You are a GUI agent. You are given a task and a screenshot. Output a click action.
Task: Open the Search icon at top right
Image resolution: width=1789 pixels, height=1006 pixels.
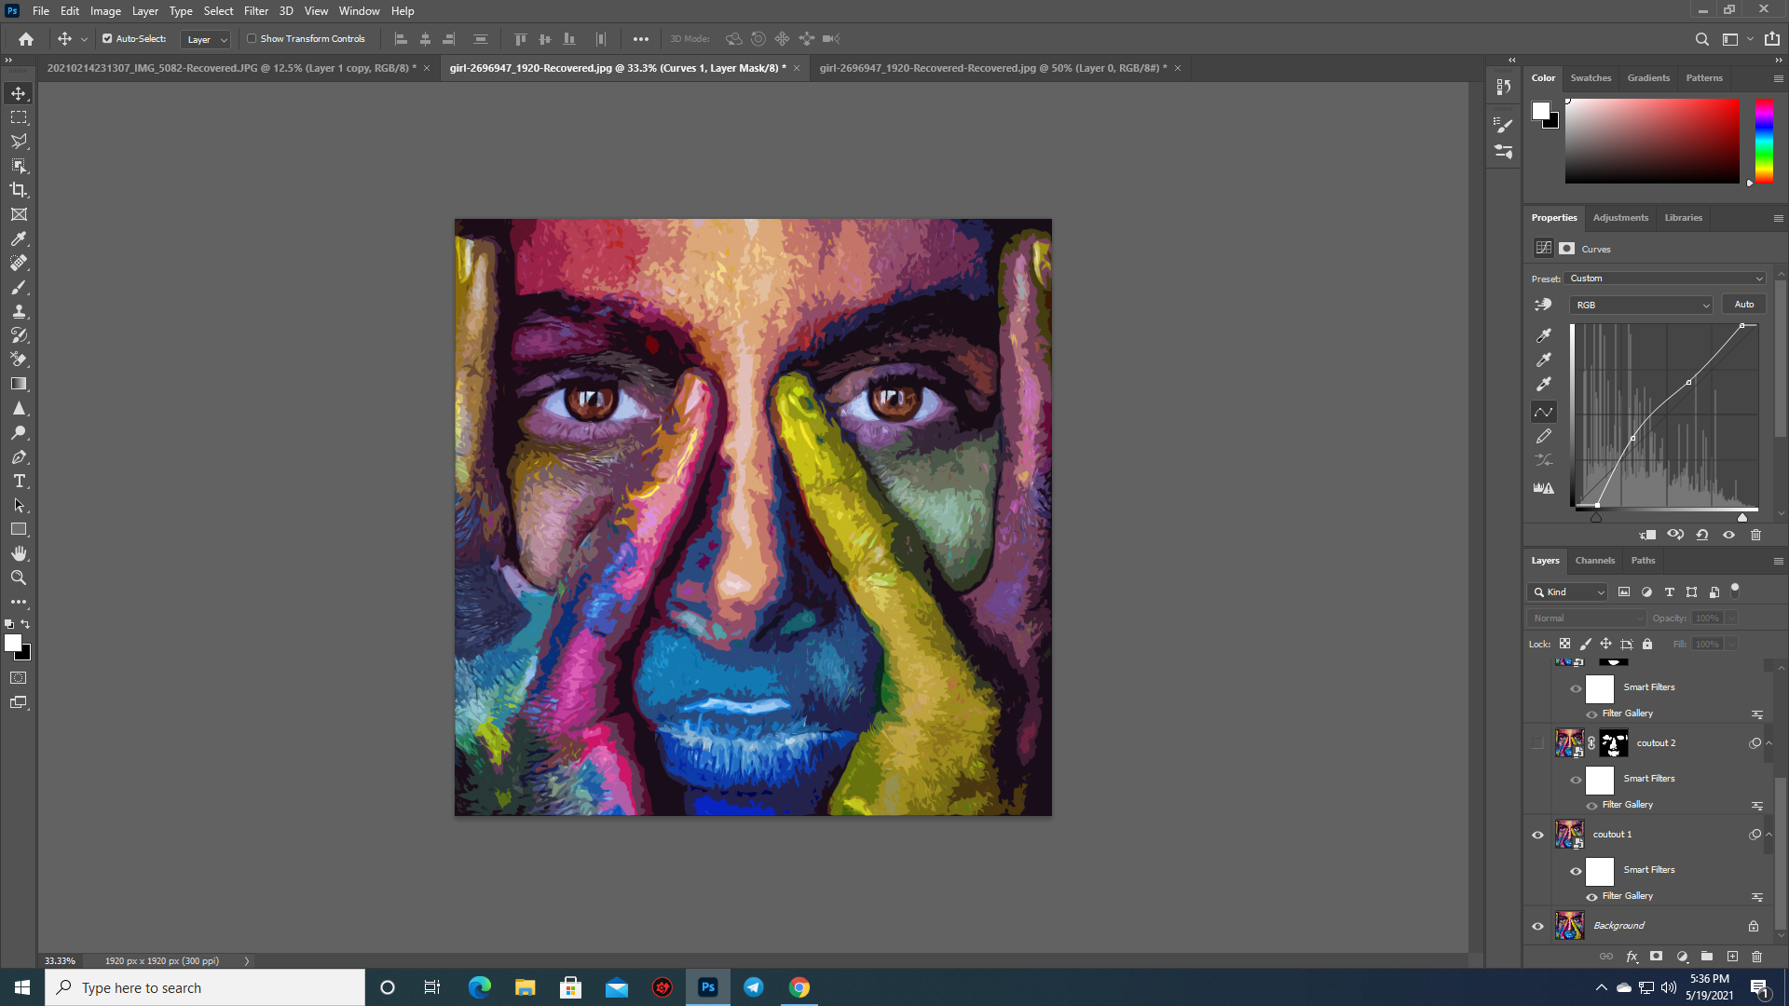[x=1701, y=39]
